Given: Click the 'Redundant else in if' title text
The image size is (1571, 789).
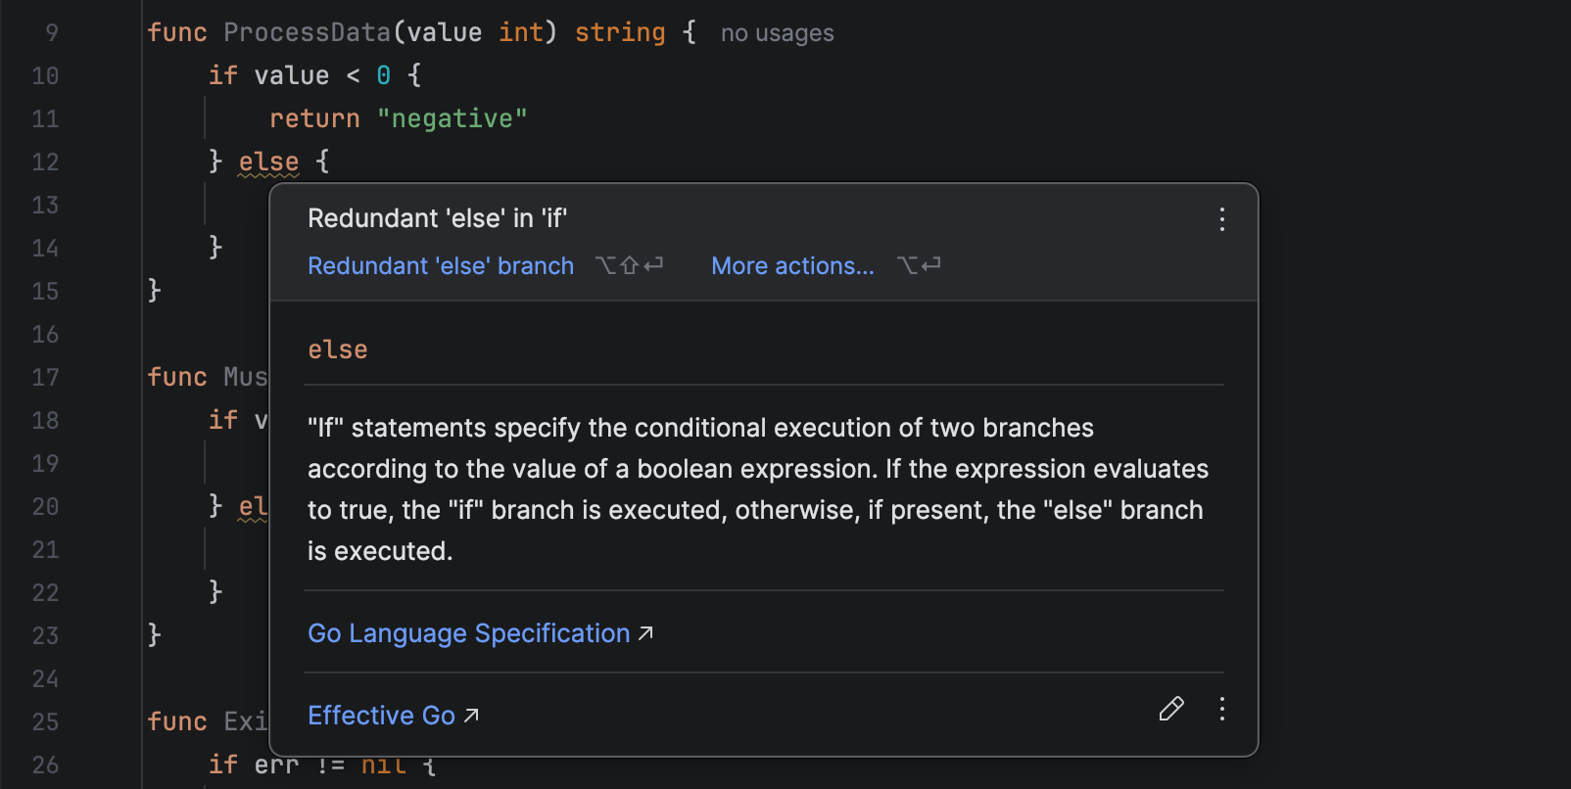Looking at the screenshot, I should [437, 218].
